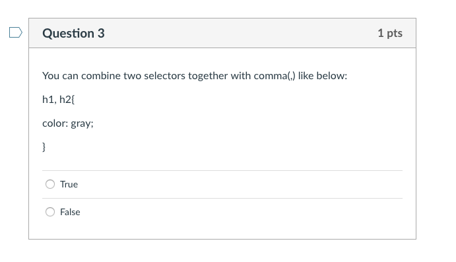Click the "True" answer label text
Image resolution: width=456 pixels, height=262 pixels.
coord(69,184)
